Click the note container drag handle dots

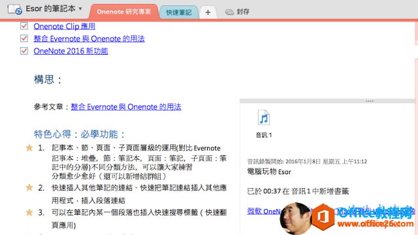click(x=370, y=101)
